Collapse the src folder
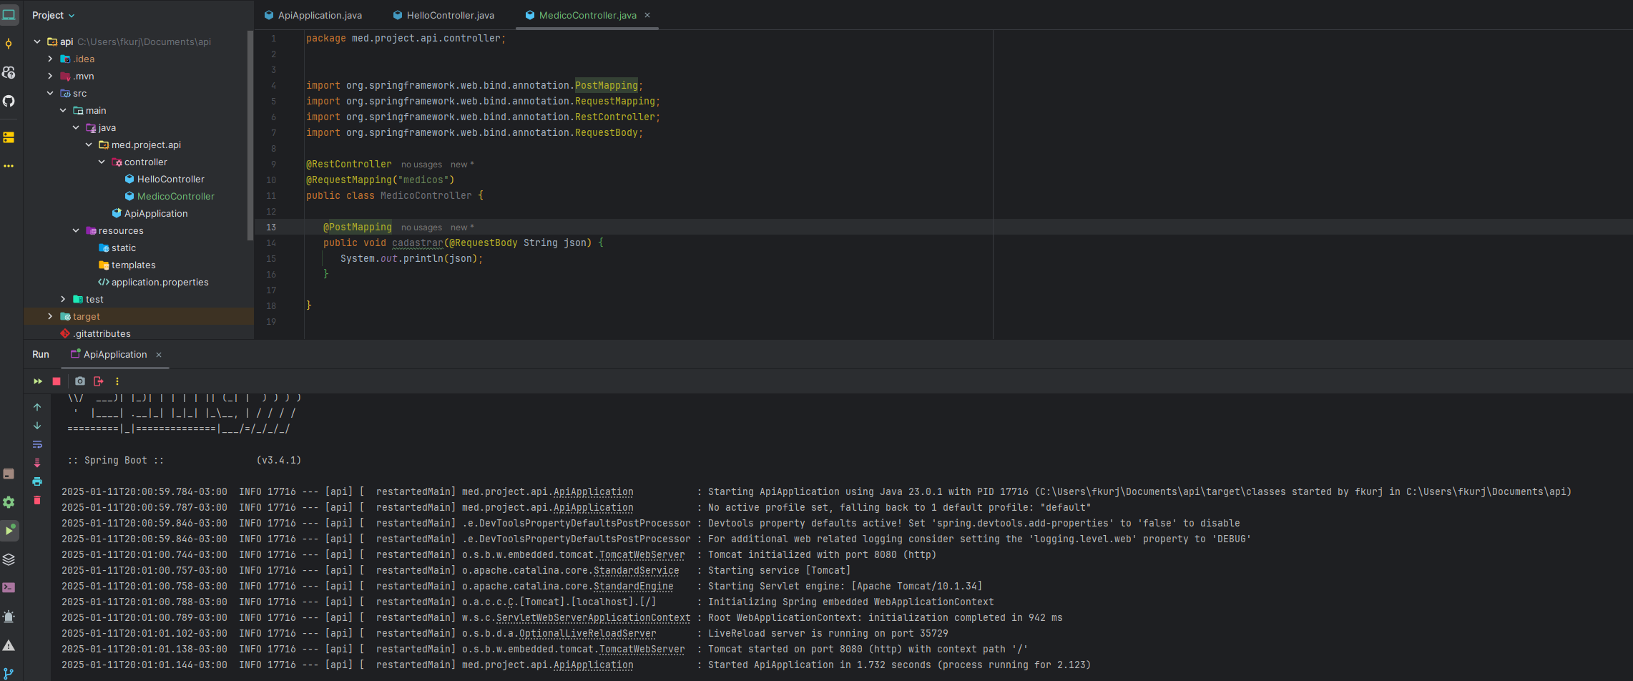This screenshot has width=1633, height=681. 50,93
